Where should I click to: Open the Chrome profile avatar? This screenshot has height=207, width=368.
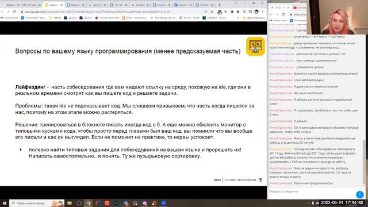[256, 11]
